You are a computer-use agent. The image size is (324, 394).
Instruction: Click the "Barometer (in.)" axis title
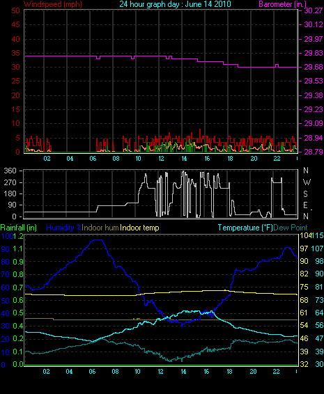[x=282, y=4]
